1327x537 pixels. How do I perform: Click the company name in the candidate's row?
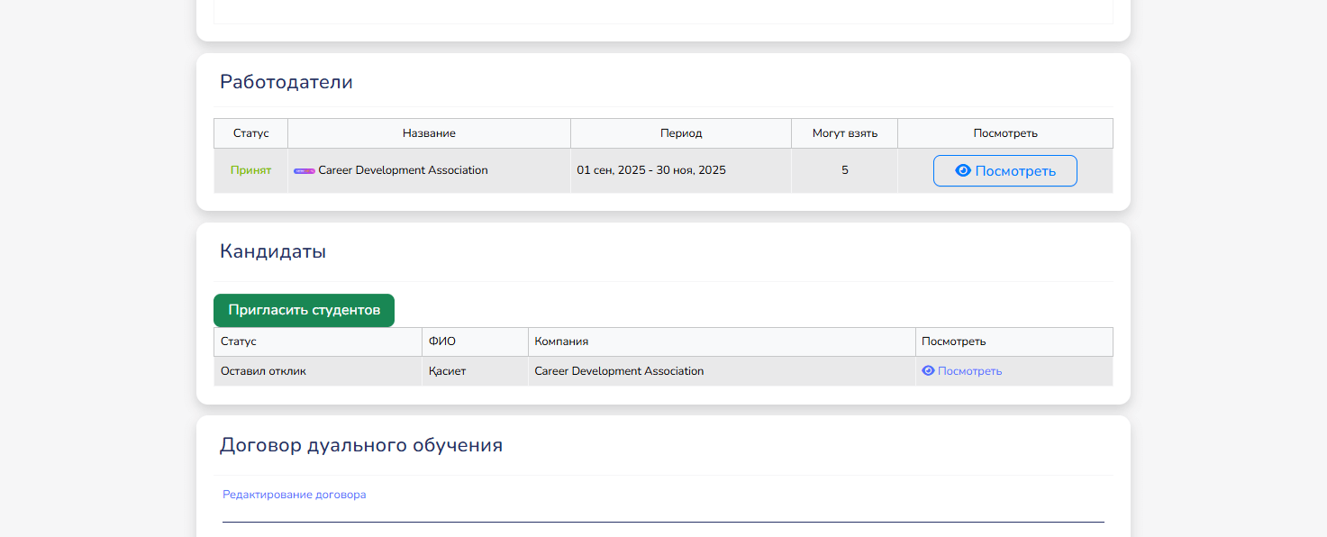(x=619, y=371)
